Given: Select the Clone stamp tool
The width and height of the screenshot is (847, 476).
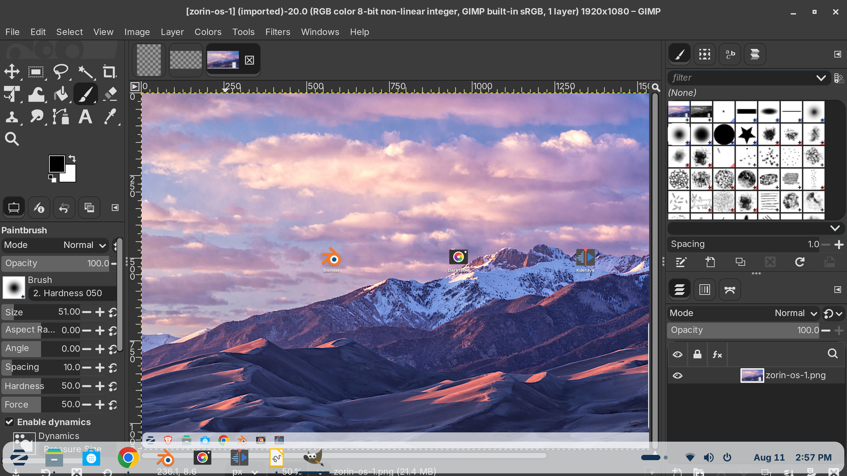Looking at the screenshot, I should point(12,117).
